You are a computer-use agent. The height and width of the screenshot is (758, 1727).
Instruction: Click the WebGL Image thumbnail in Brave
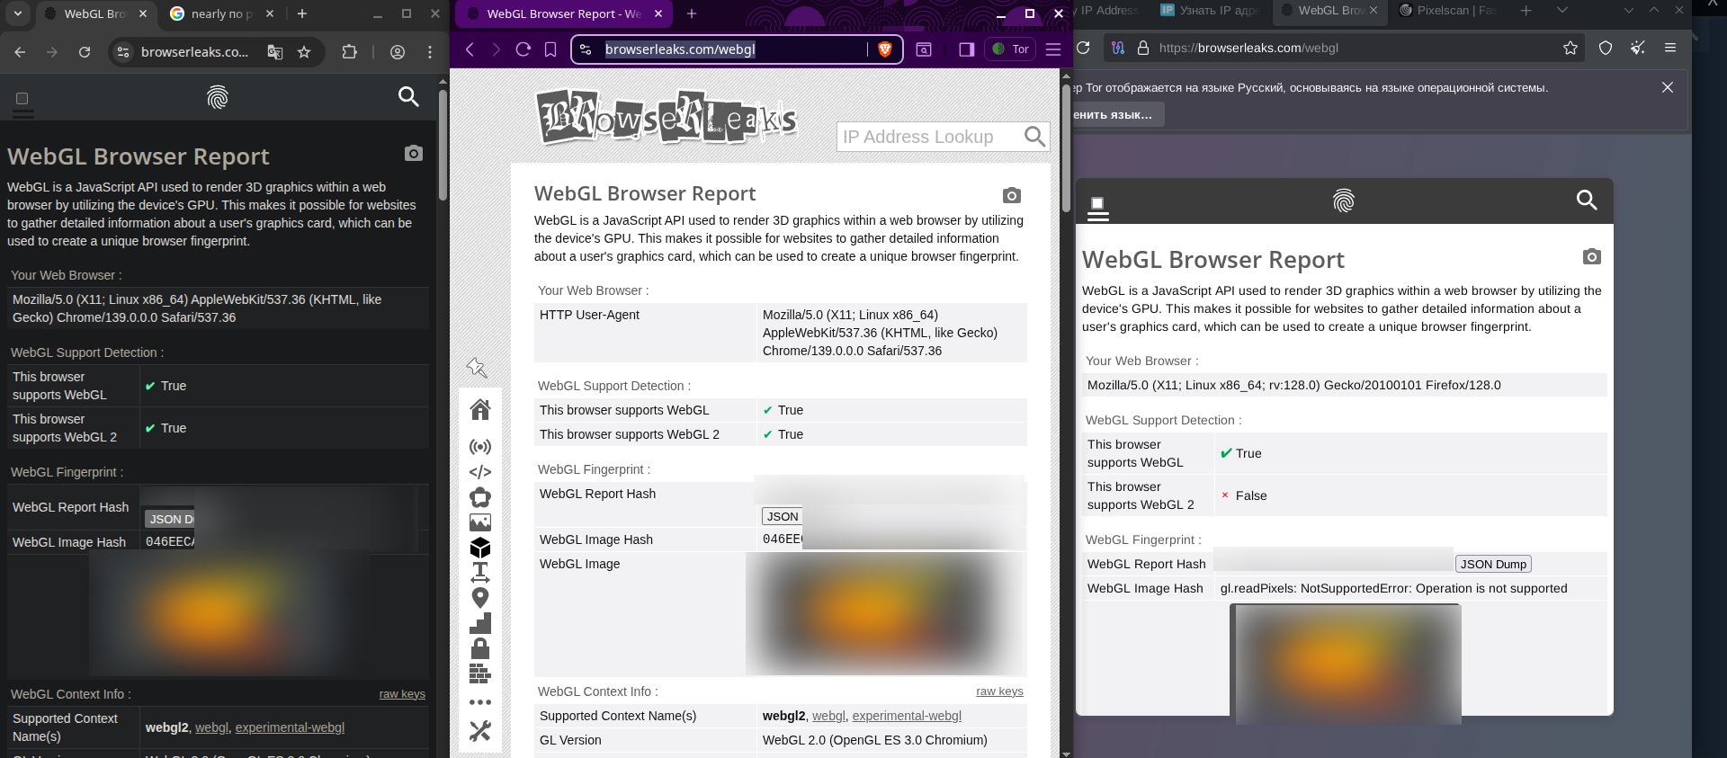(885, 613)
